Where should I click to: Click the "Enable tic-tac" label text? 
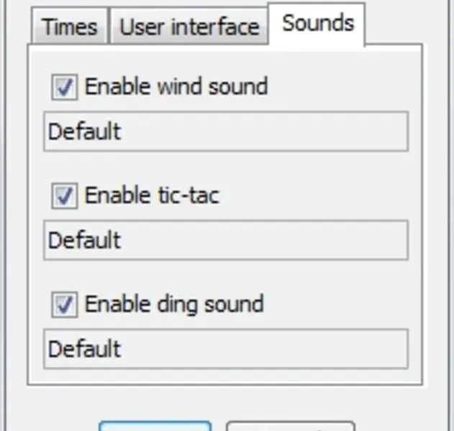(x=152, y=195)
